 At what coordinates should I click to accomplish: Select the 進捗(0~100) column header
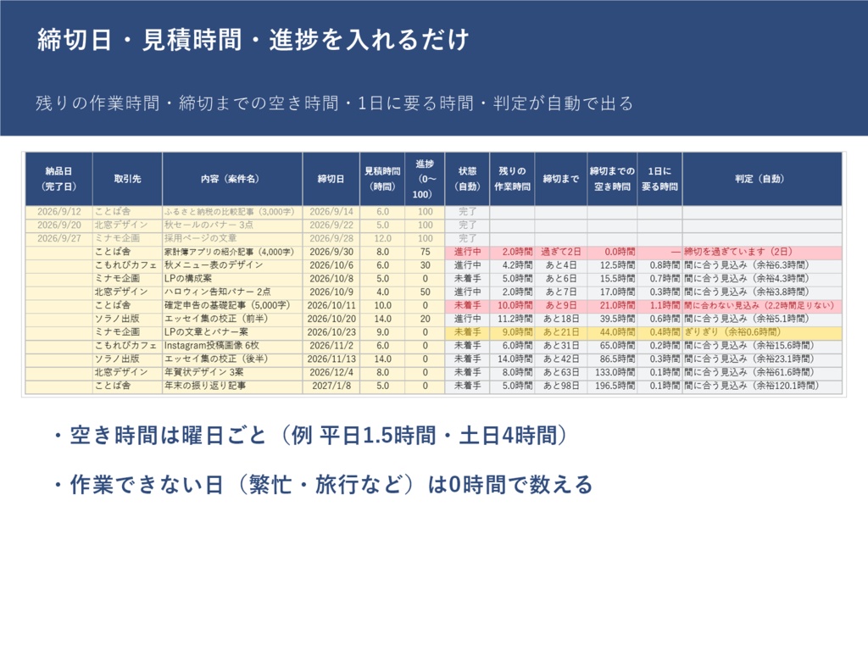tap(425, 179)
